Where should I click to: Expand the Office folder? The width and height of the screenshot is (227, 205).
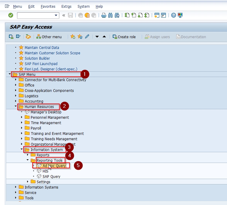click(16, 85)
